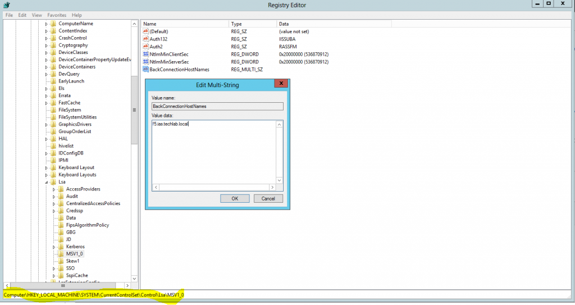Close the Edit Multi-String dialog
This screenshot has height=305, width=575.
point(281,84)
